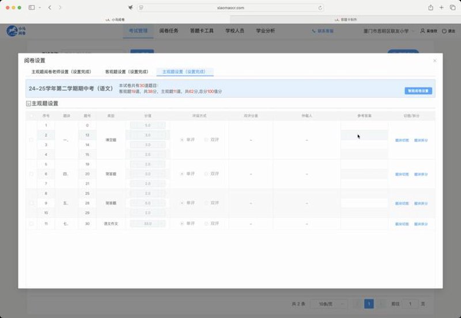Tick the checkbox for the 语文作文 row
This screenshot has height=318, width=461.
click(x=32, y=224)
